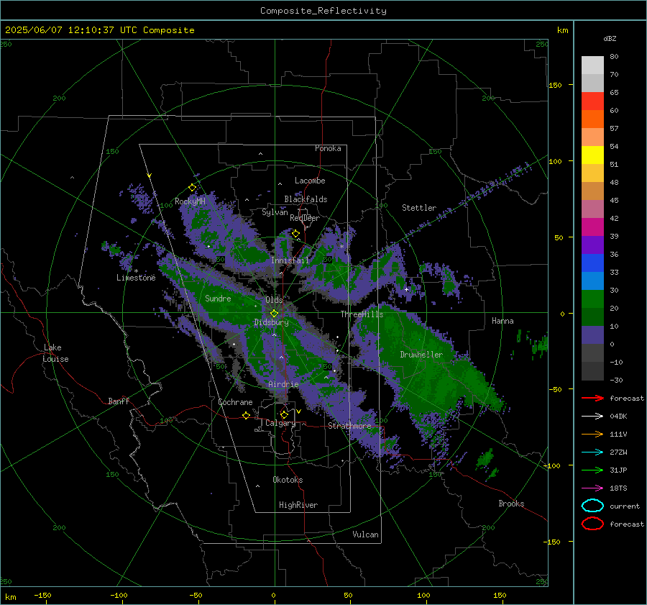This screenshot has width=647, height=605.
Task: Click the Lacombe label
Action: click(x=310, y=181)
